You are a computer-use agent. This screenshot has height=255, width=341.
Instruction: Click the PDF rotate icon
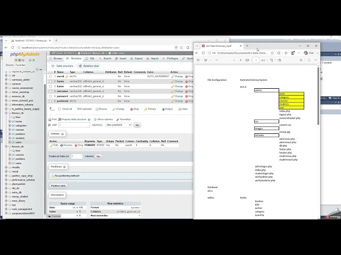pos(271,60)
